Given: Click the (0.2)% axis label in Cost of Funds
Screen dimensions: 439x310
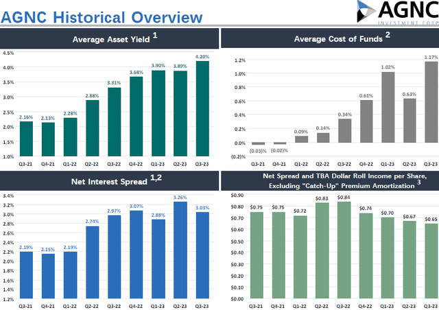Looking at the screenshot, I should pos(238,157).
